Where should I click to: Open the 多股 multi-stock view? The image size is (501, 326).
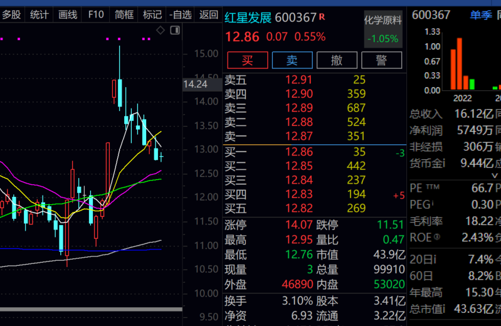point(11,14)
